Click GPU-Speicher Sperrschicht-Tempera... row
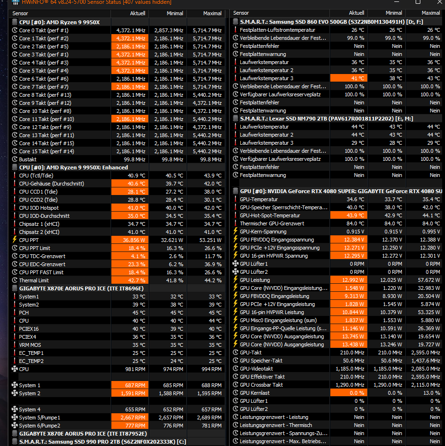The width and height of the screenshot is (445, 446). (336, 207)
